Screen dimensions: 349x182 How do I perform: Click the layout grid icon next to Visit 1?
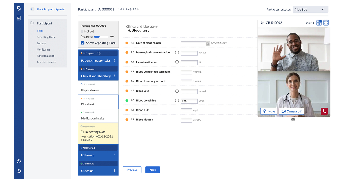coord(319,23)
